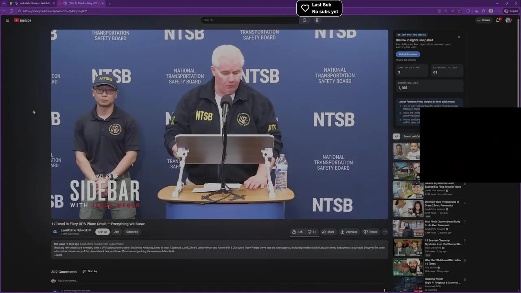The height and width of the screenshot is (293, 521).
Task: Open the Law&Crime Network channel avatar
Action: point(55,232)
